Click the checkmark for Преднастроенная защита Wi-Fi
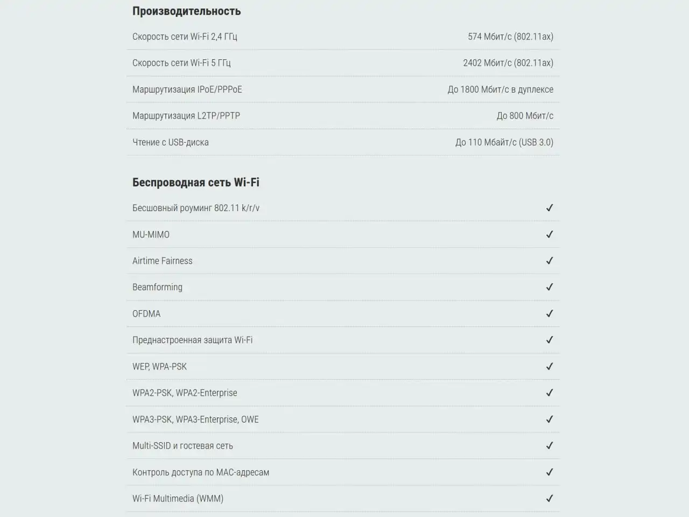The image size is (689, 517). tap(550, 340)
